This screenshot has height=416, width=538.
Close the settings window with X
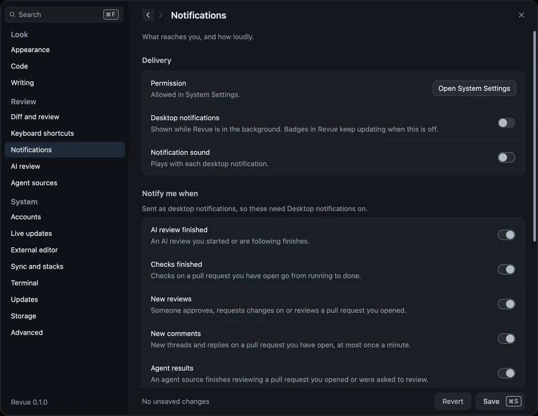pos(521,15)
